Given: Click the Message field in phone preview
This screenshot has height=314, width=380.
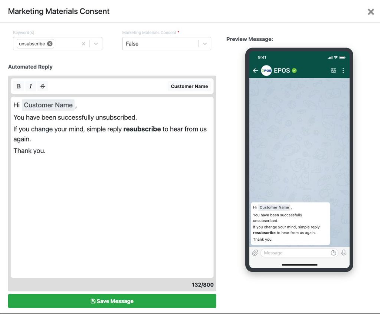Looking at the screenshot, I should point(295,253).
